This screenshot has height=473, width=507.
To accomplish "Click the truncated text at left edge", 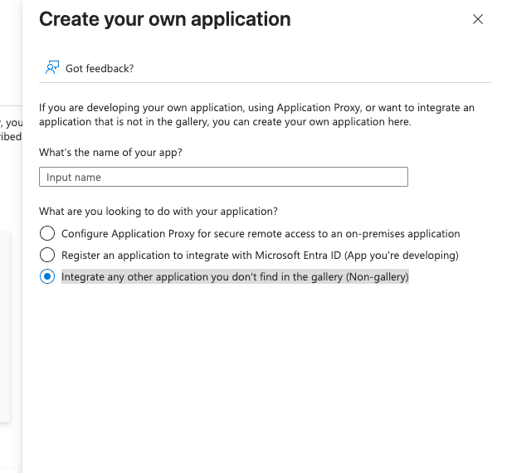I will 10,130.
